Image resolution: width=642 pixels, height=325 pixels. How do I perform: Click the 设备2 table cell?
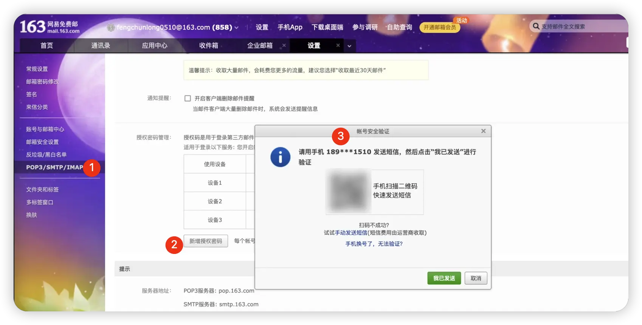[x=215, y=201]
